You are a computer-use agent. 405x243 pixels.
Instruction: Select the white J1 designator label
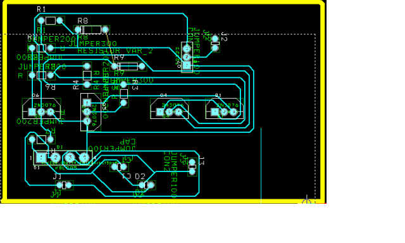tap(58, 177)
